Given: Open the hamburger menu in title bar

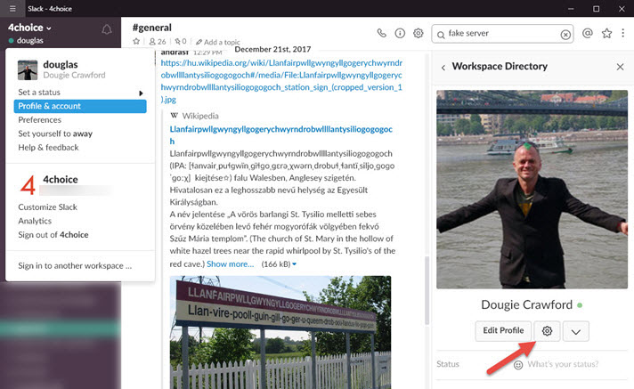Looking at the screenshot, I should [12, 9].
